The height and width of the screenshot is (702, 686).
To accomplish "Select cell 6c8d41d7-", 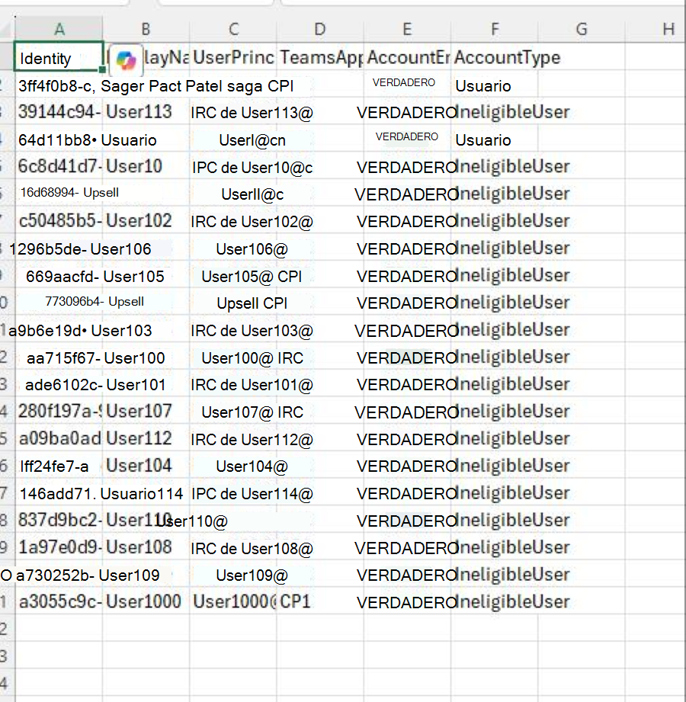I will pyautogui.click(x=59, y=166).
